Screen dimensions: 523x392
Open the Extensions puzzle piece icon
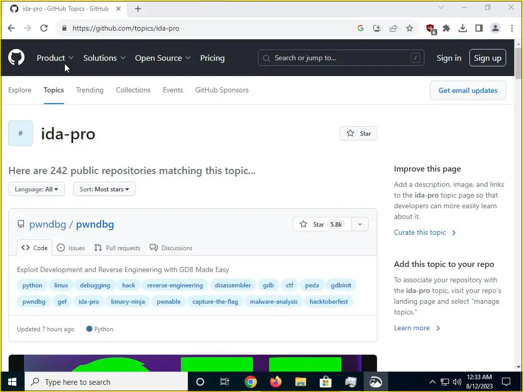(x=446, y=29)
